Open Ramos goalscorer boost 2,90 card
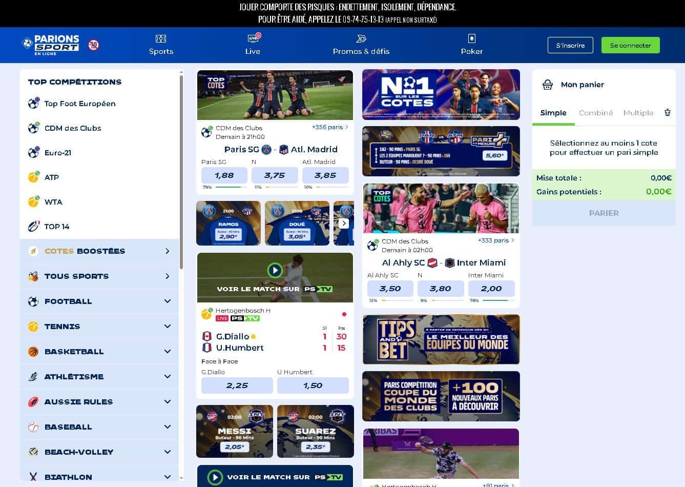 [229, 223]
